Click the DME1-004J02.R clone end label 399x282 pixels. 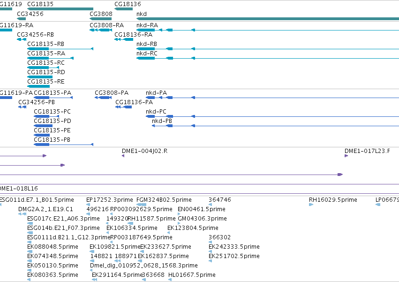(x=144, y=151)
